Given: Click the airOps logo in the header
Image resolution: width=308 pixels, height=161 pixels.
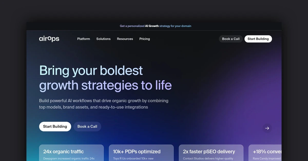Looking at the screenshot, I should coord(49,39).
